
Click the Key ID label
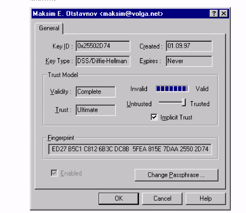pyautogui.click(x=63, y=46)
